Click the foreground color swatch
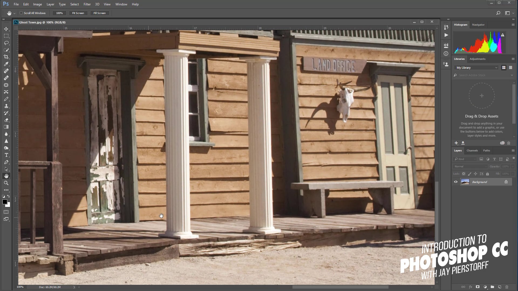Image resolution: width=518 pixels, height=291 pixels. click(x=5, y=202)
